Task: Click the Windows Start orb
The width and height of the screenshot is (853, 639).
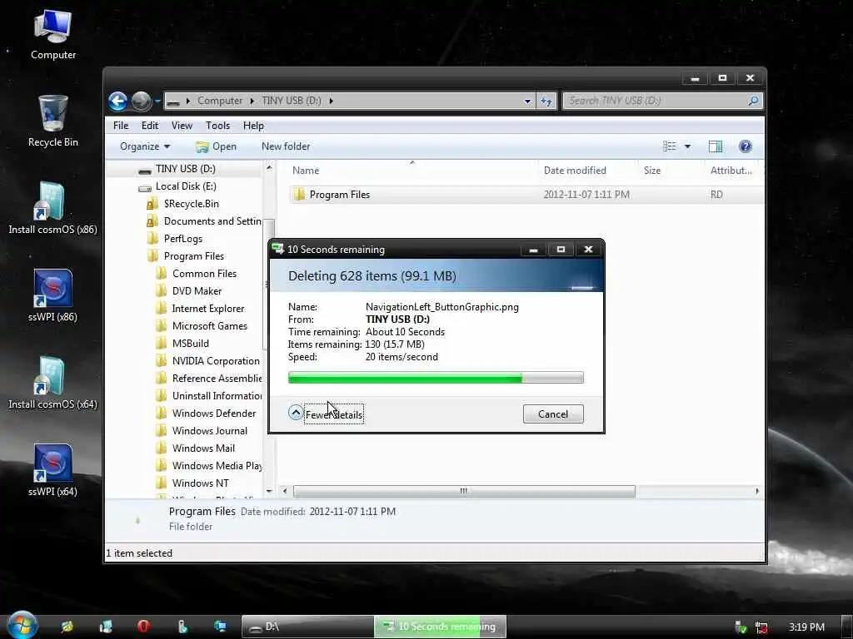Action: click(x=22, y=626)
